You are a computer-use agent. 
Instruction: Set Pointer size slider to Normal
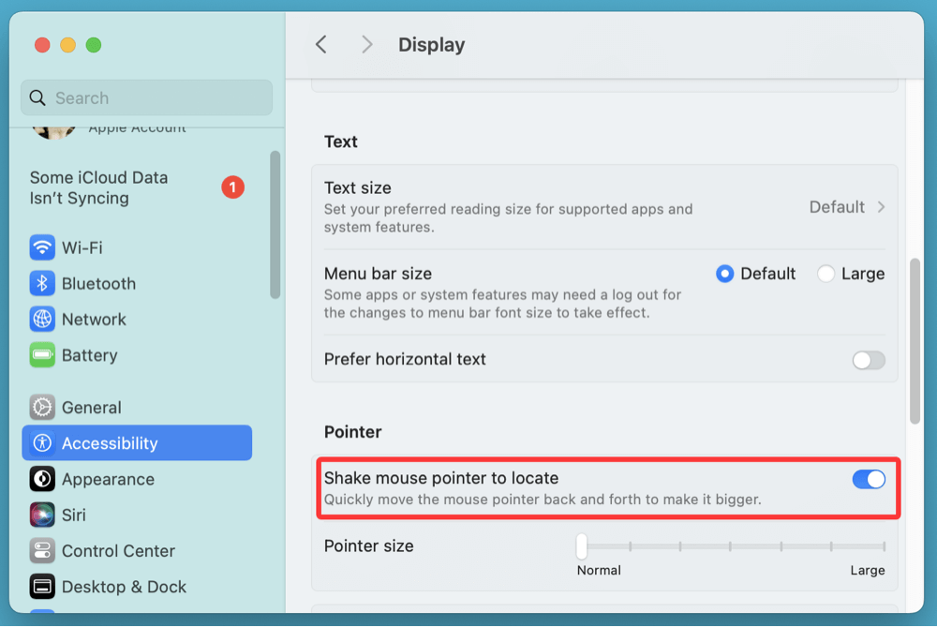tap(581, 545)
